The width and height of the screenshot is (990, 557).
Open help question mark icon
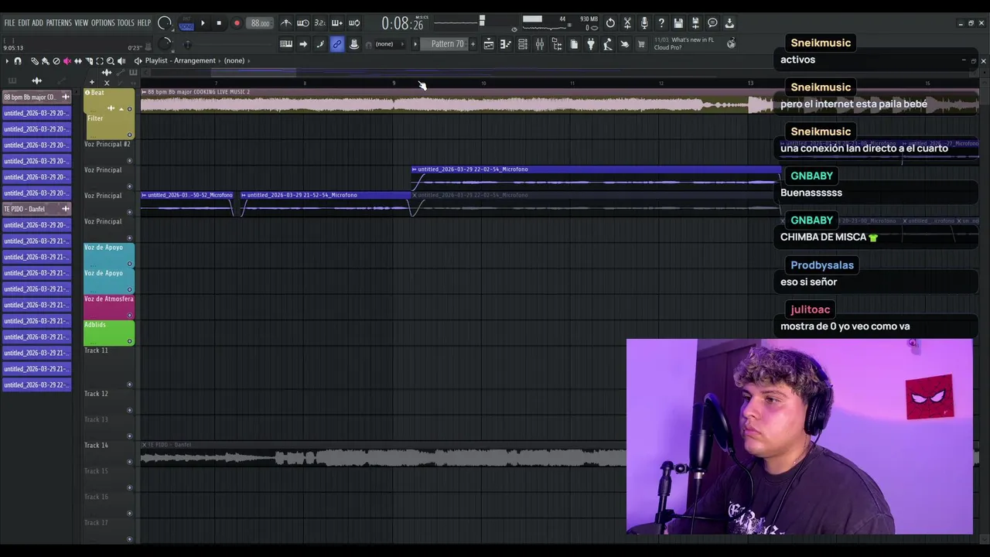click(661, 23)
